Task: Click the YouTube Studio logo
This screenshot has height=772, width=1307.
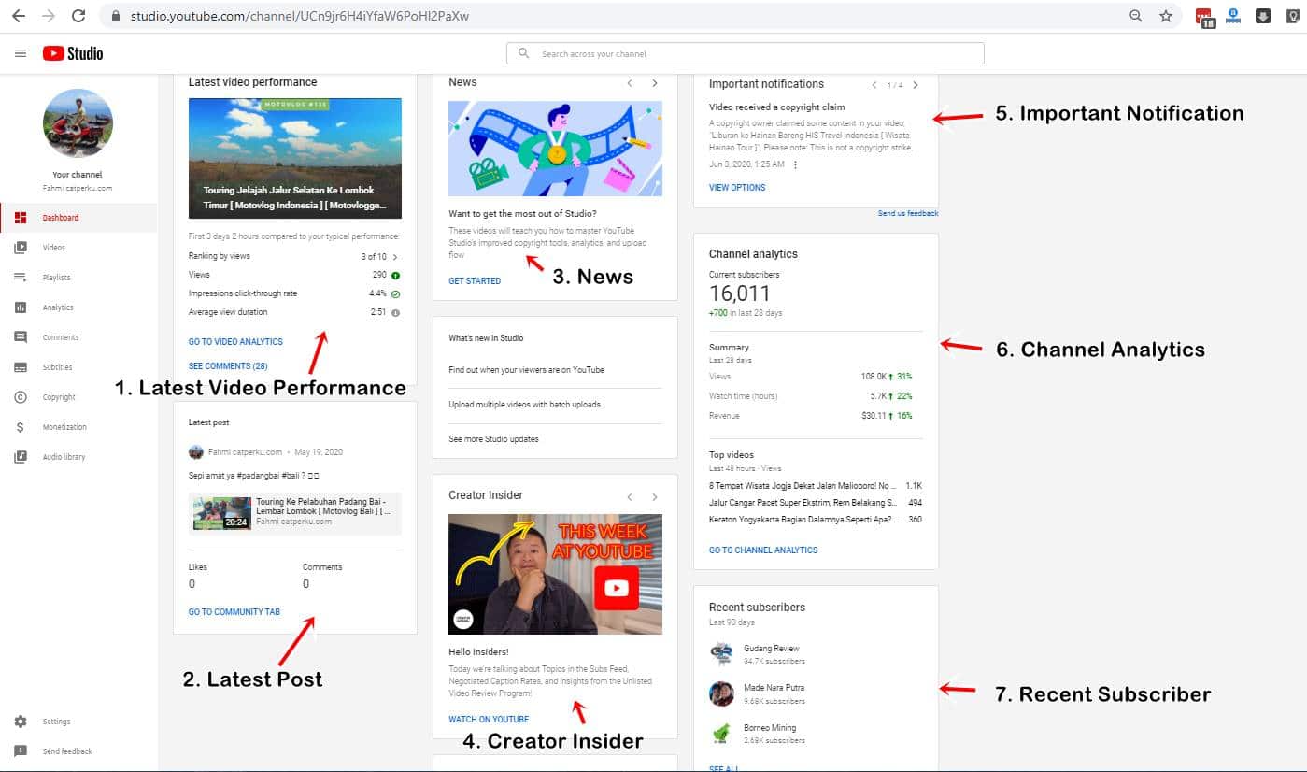Action: [73, 53]
